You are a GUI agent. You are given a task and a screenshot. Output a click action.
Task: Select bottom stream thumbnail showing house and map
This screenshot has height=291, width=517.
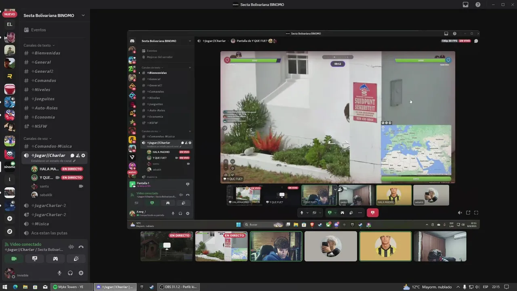pos(221,246)
